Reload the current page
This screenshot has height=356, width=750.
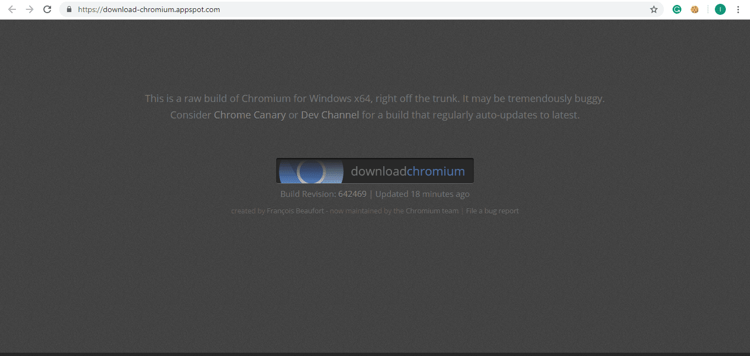[47, 9]
